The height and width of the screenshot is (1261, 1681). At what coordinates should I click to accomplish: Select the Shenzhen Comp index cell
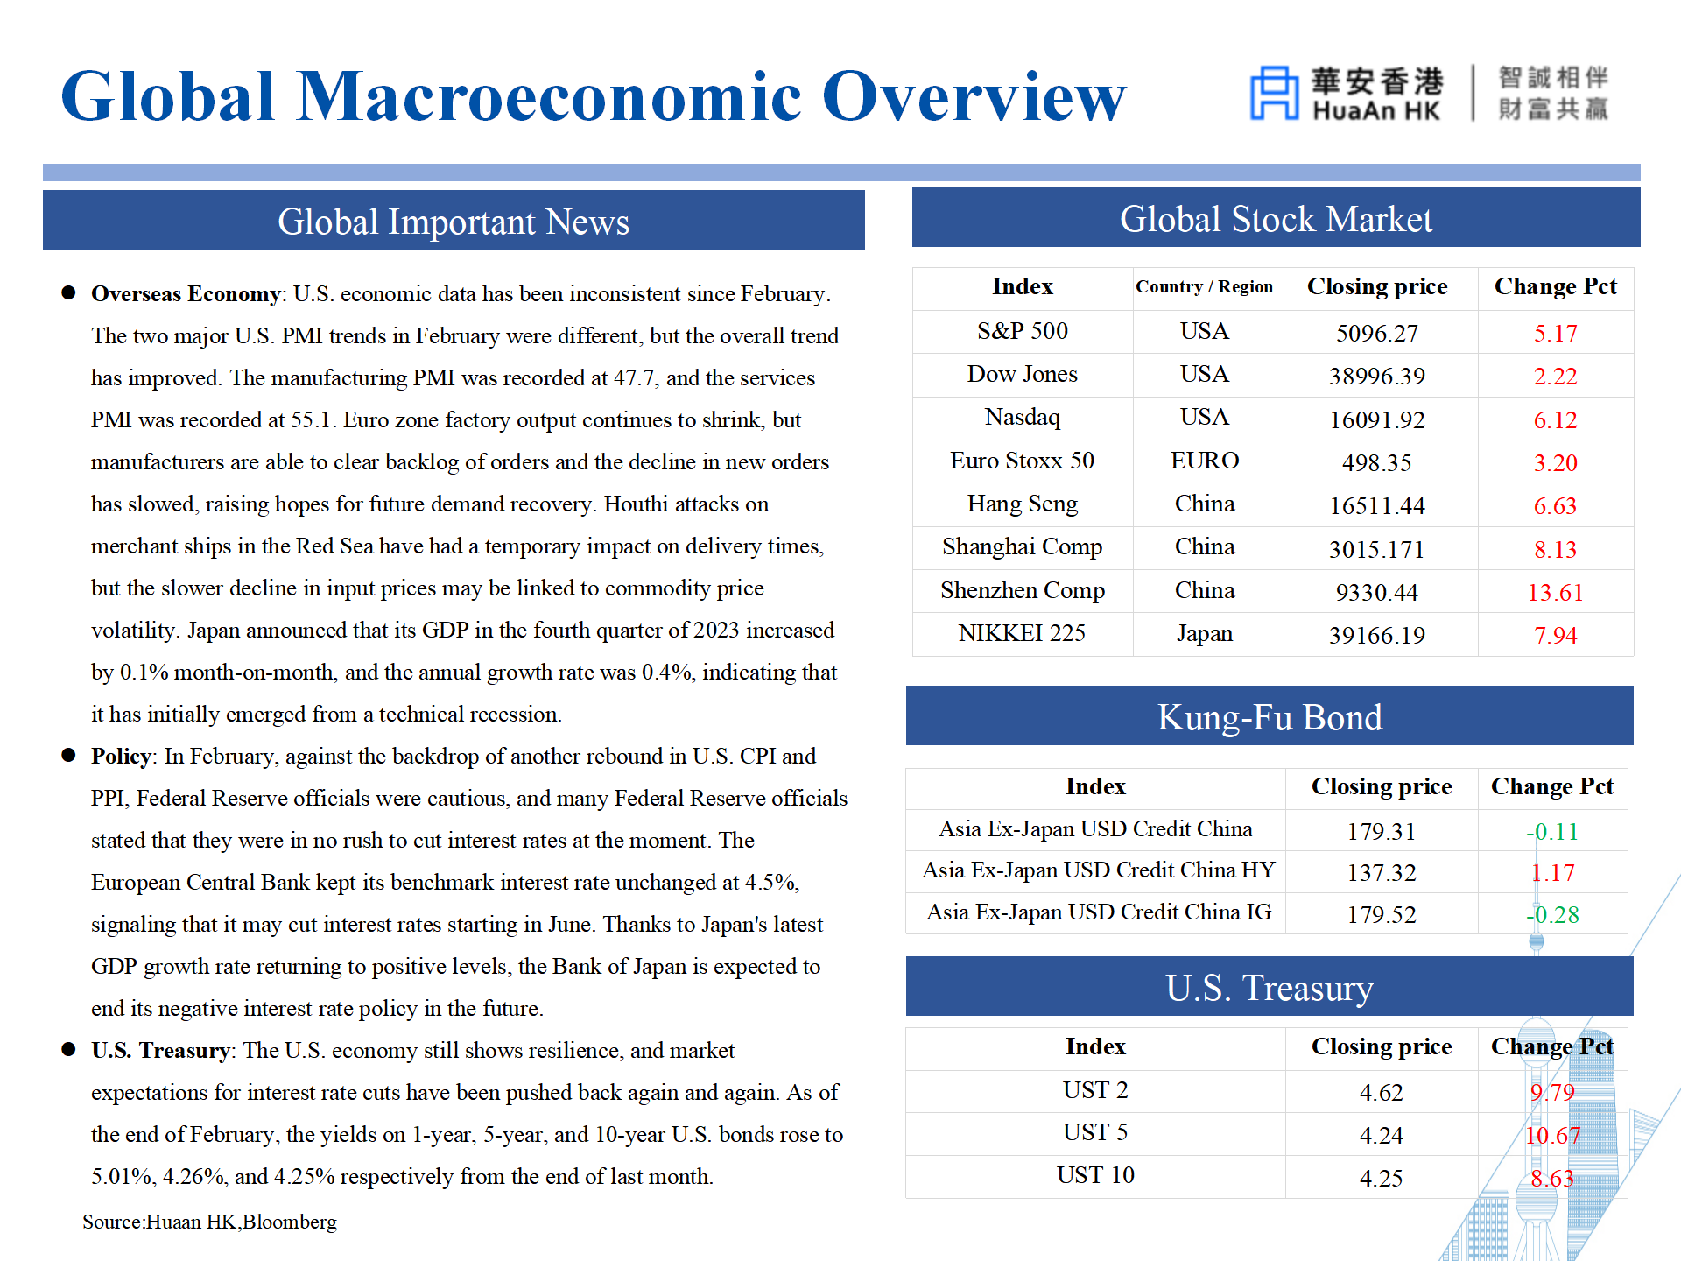(1023, 590)
